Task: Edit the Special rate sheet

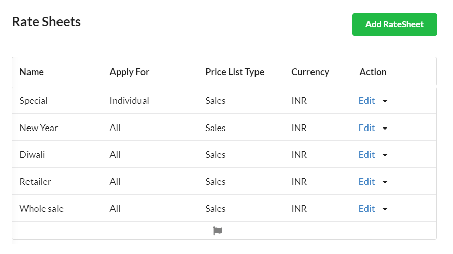Action: pos(366,101)
